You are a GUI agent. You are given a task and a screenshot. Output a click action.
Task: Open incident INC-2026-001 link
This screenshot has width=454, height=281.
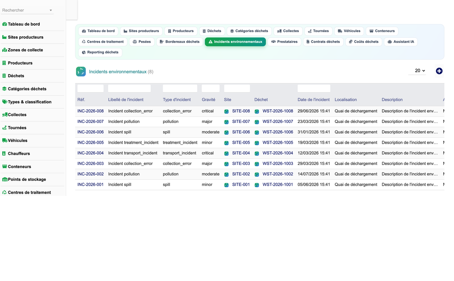(x=90, y=185)
